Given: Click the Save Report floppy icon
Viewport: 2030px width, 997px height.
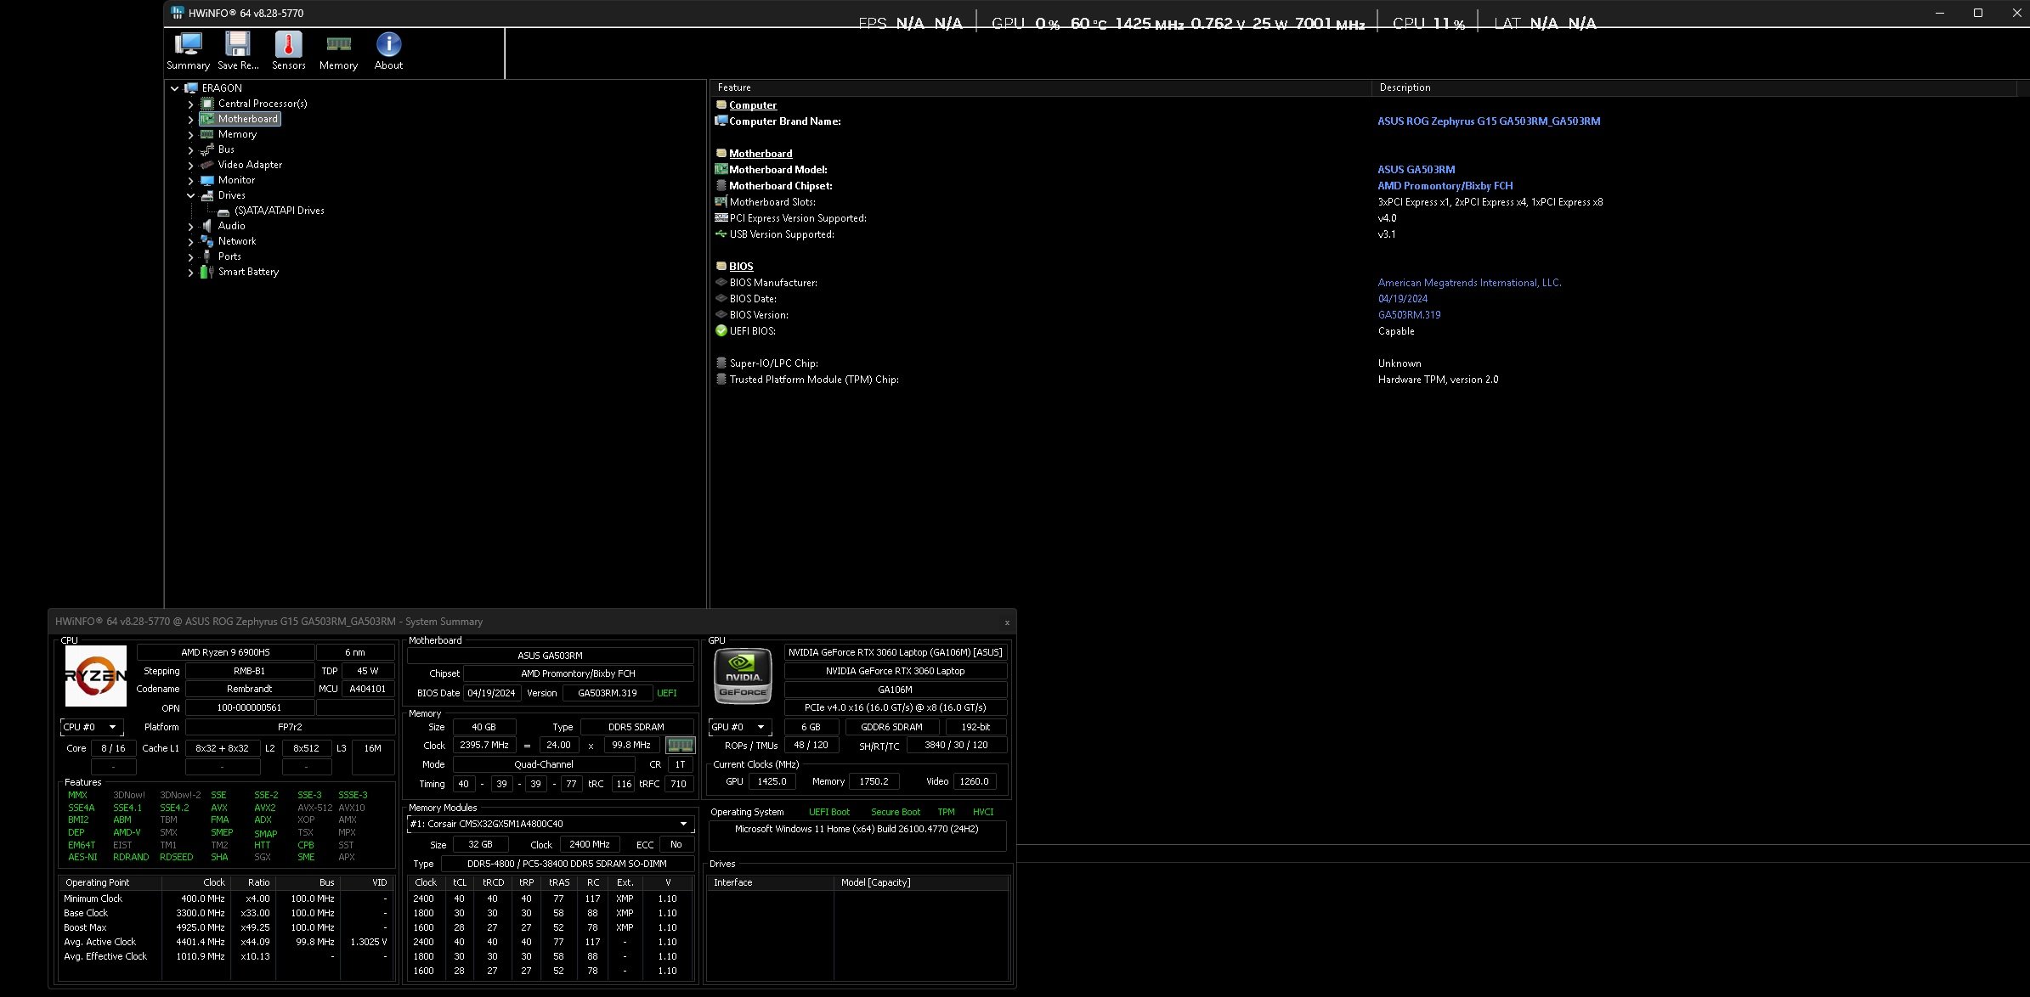Looking at the screenshot, I should click(x=238, y=51).
